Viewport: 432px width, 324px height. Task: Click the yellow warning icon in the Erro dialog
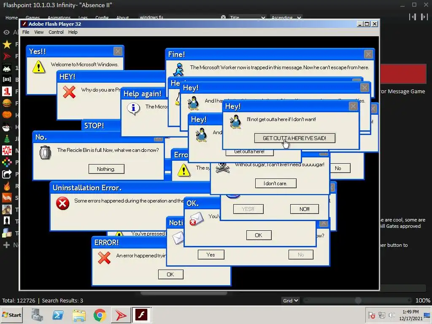point(184,170)
